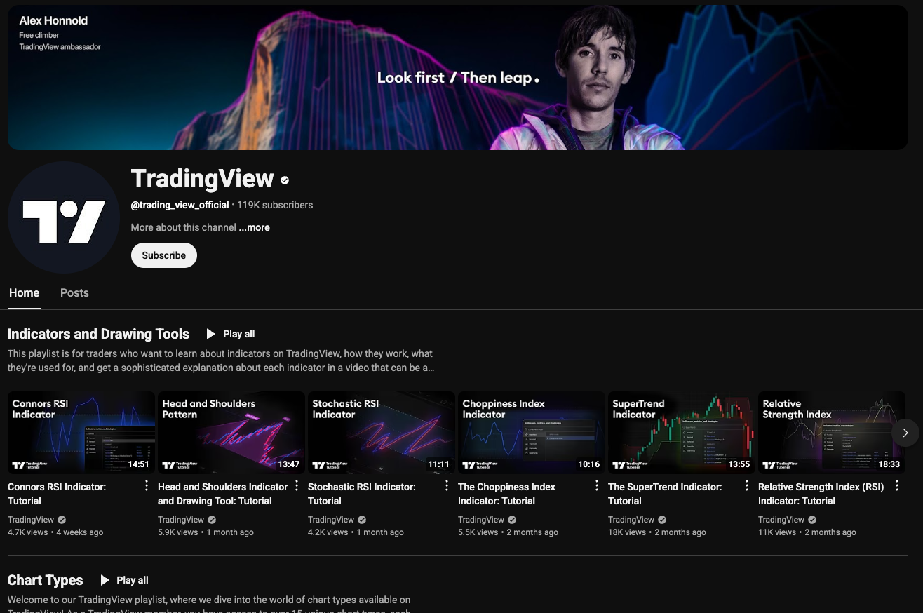Click '11K views • 2 months ago' text
The width and height of the screenshot is (923, 613).
pyautogui.click(x=807, y=532)
